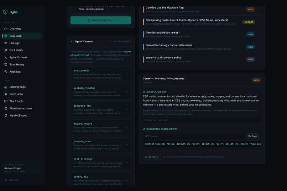Click the LOW badge on Permissions-Policy row
The image size is (287, 191).
[250, 35]
